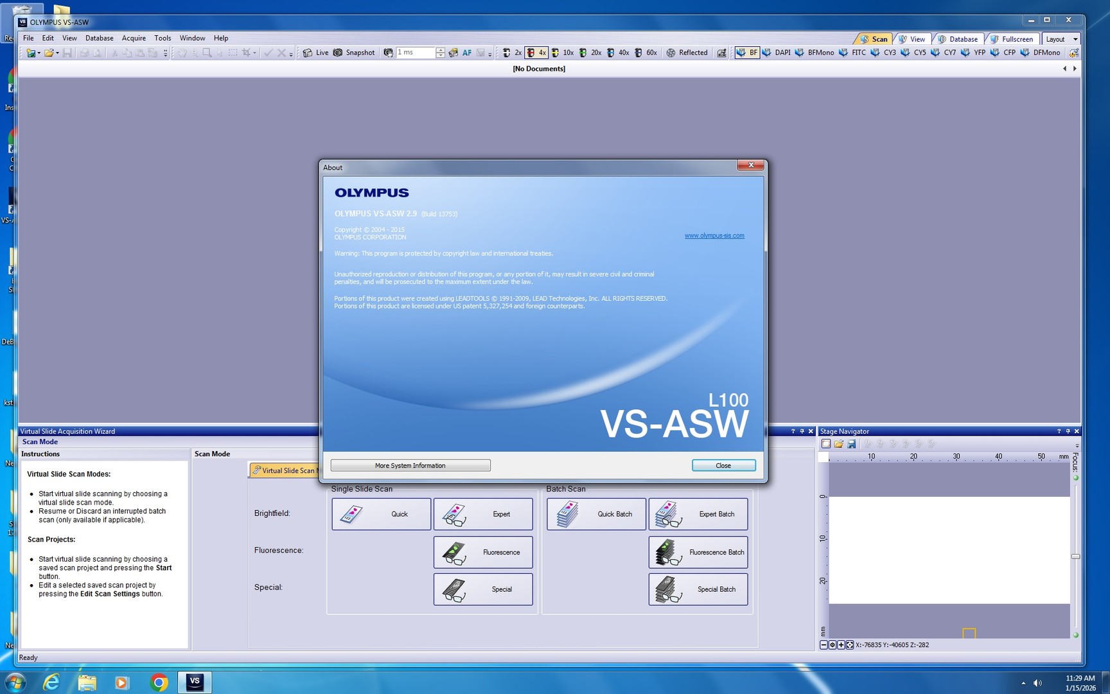Click the save icon in Stage Navigator
The width and height of the screenshot is (1110, 694).
(x=851, y=444)
